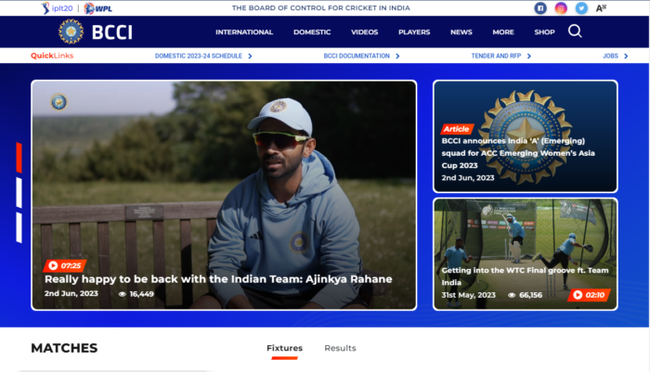The image size is (650, 372).
Task: Click the '2nd Jun, 2023' article date
Action: click(468, 178)
